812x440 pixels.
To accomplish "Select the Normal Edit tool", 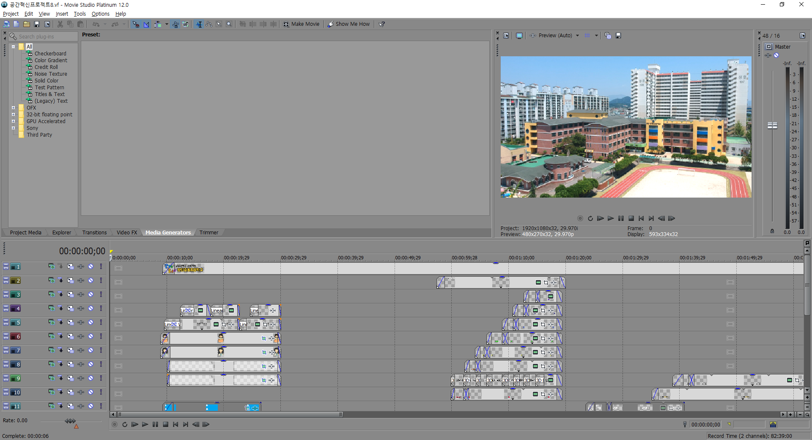I will tap(199, 24).
